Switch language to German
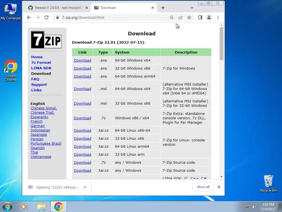 [x=37, y=126]
